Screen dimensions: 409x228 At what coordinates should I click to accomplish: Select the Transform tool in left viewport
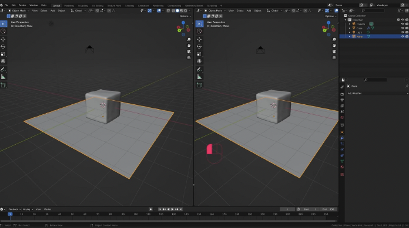tap(3, 61)
